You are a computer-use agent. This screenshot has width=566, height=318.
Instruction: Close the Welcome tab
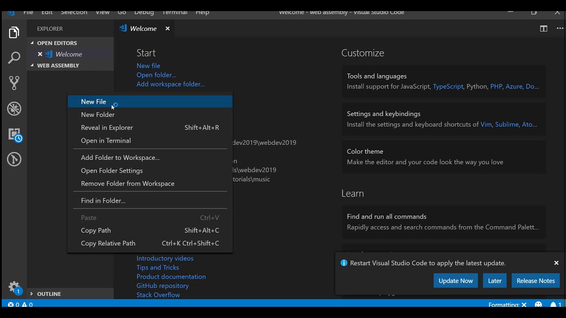pos(168,29)
